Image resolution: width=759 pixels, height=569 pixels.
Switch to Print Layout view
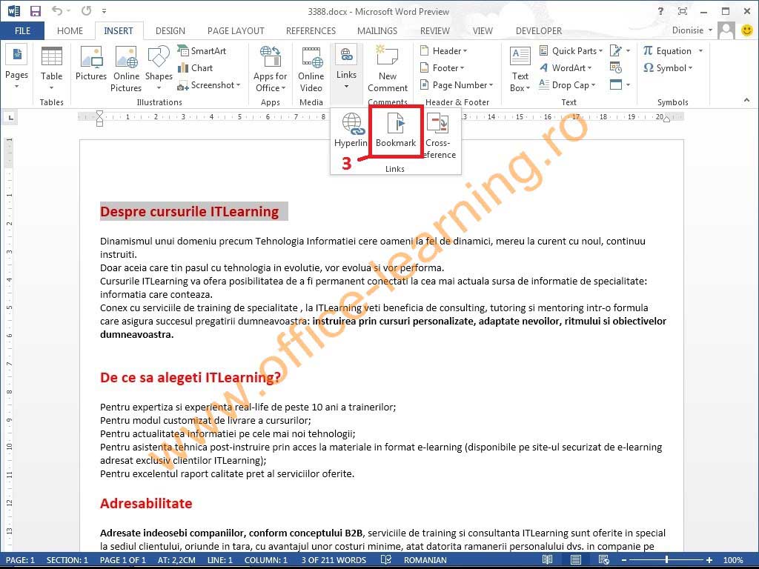coord(576,560)
